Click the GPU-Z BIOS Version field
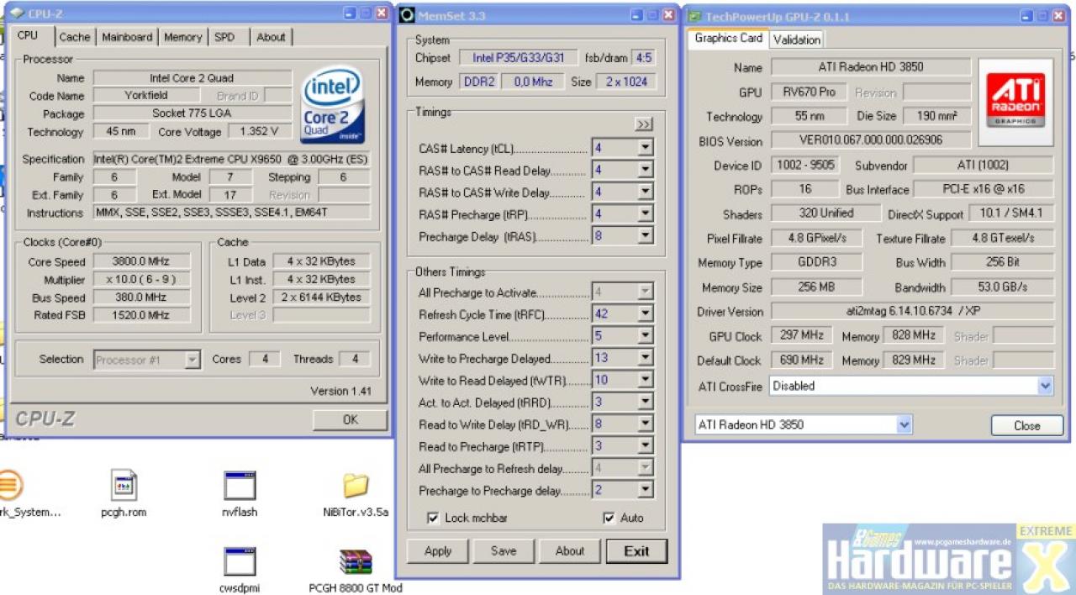1076x595 pixels. (871, 140)
